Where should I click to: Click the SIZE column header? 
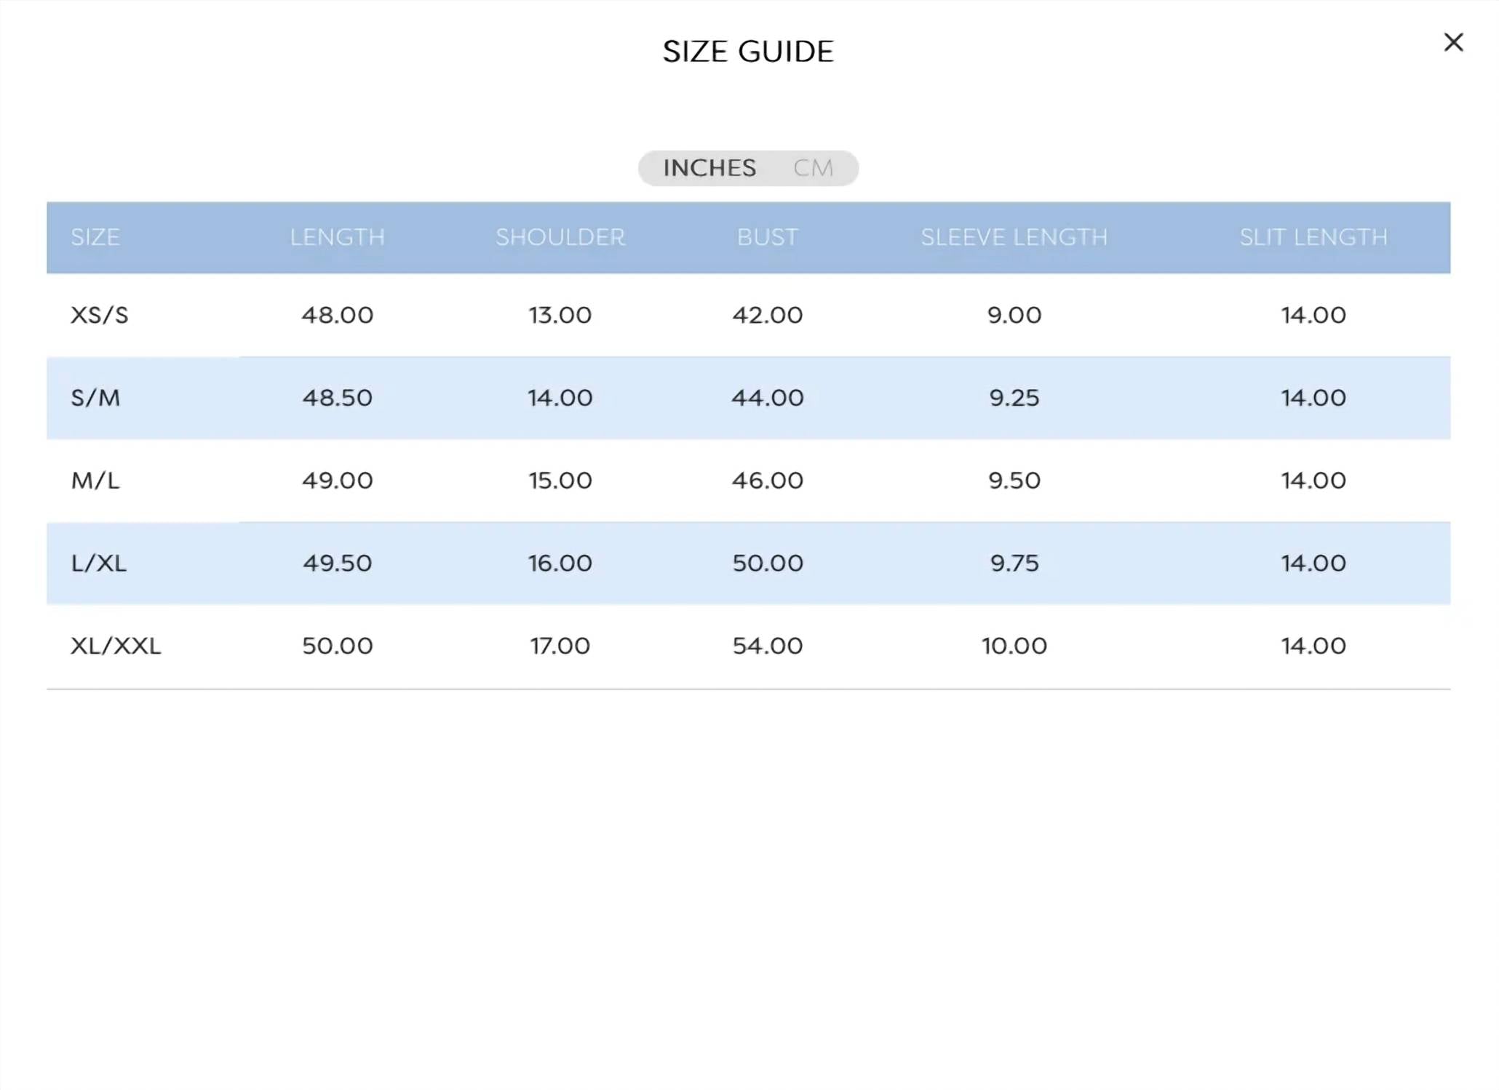tap(95, 237)
